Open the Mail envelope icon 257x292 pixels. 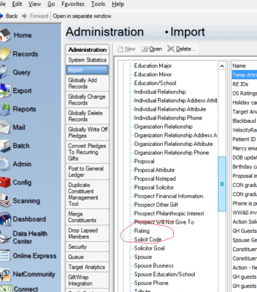[5, 127]
